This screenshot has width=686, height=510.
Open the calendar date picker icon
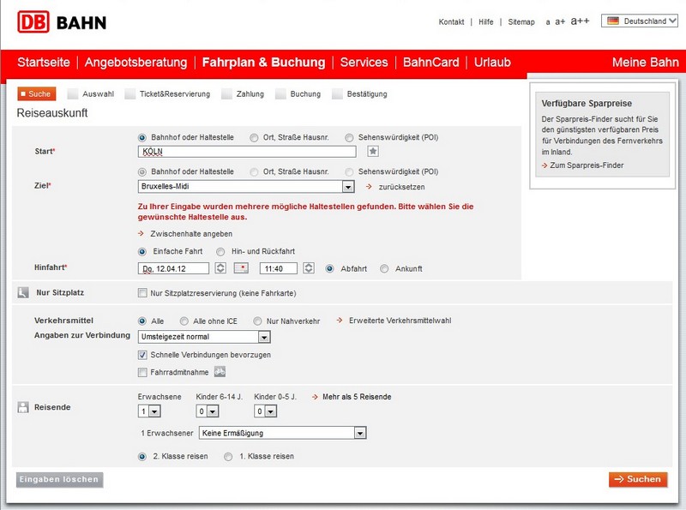[x=241, y=268]
